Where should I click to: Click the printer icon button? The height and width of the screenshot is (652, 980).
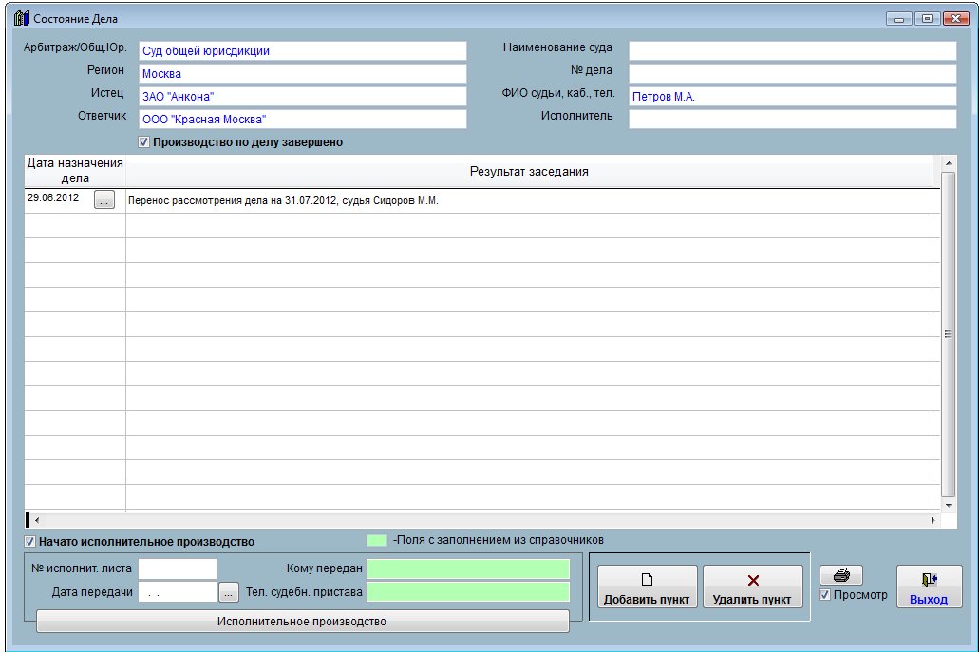tap(841, 575)
